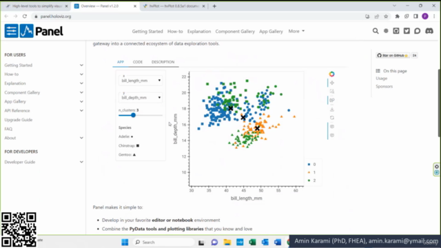Open the chat app in taskbar
Image resolution: width=441 pixels, height=248 pixels.
click(214, 242)
